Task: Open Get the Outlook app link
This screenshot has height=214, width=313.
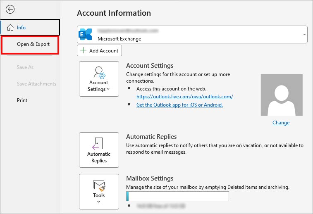Action: click(x=179, y=105)
